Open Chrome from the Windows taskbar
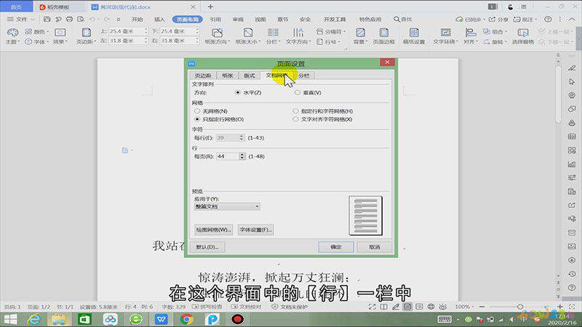The width and height of the screenshot is (582, 327). [x=187, y=319]
